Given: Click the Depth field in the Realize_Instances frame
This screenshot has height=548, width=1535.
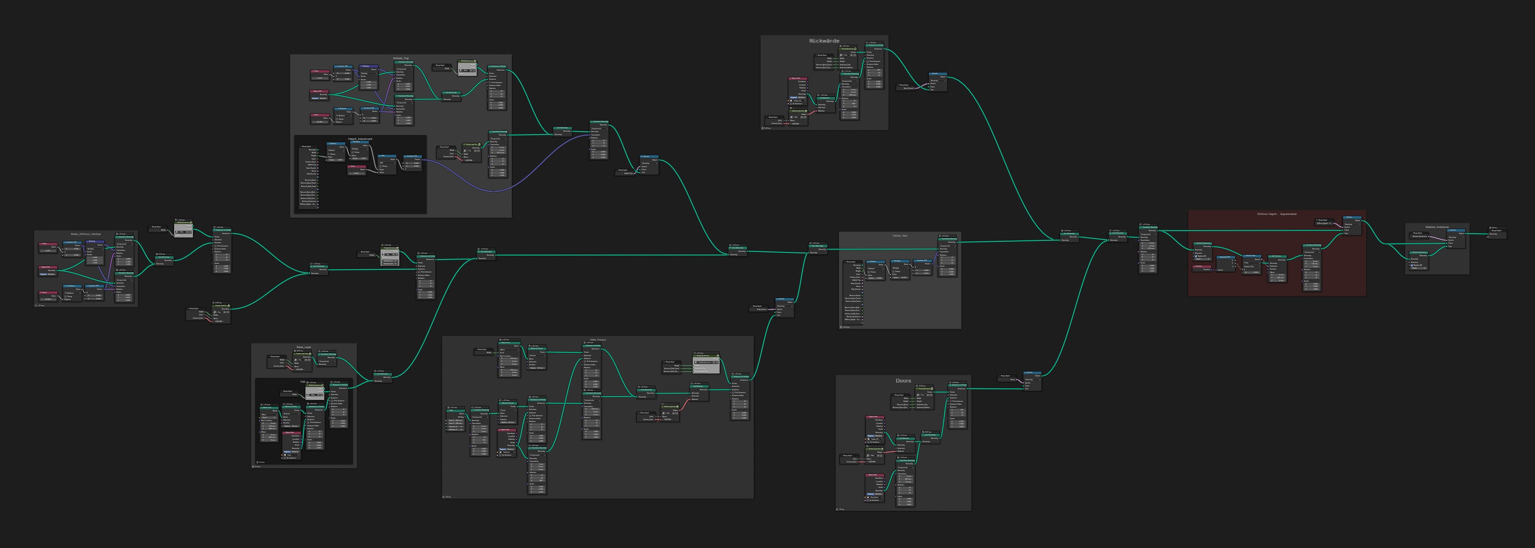Looking at the screenshot, I should 1420,269.
